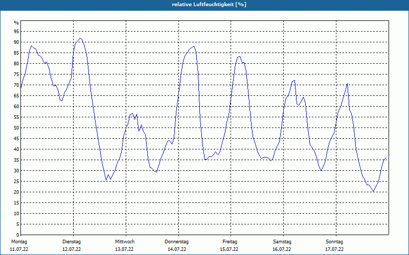Click the '20' y-axis value

16,192
